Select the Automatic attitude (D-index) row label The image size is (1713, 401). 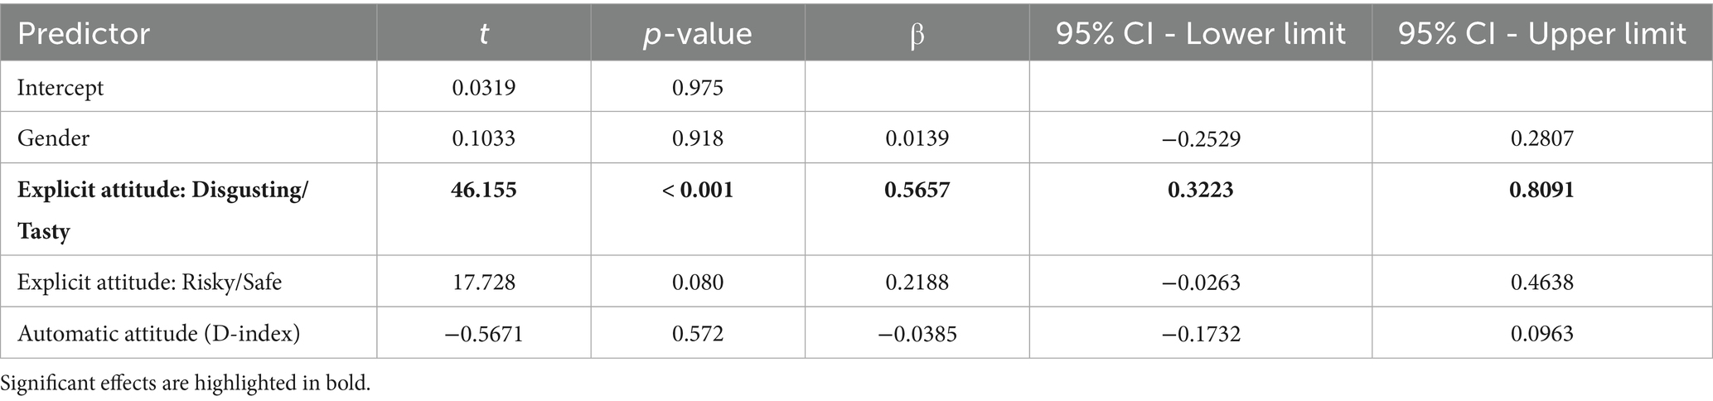pos(159,334)
